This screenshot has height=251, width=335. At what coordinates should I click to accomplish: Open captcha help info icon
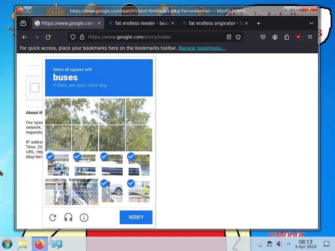(x=84, y=217)
